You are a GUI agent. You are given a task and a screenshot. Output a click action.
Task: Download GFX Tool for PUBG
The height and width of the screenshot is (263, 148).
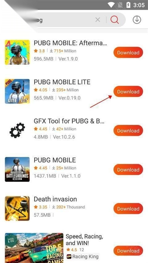128,130
